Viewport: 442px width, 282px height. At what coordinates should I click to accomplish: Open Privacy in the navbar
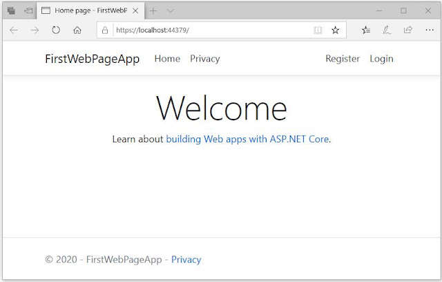pyautogui.click(x=205, y=59)
